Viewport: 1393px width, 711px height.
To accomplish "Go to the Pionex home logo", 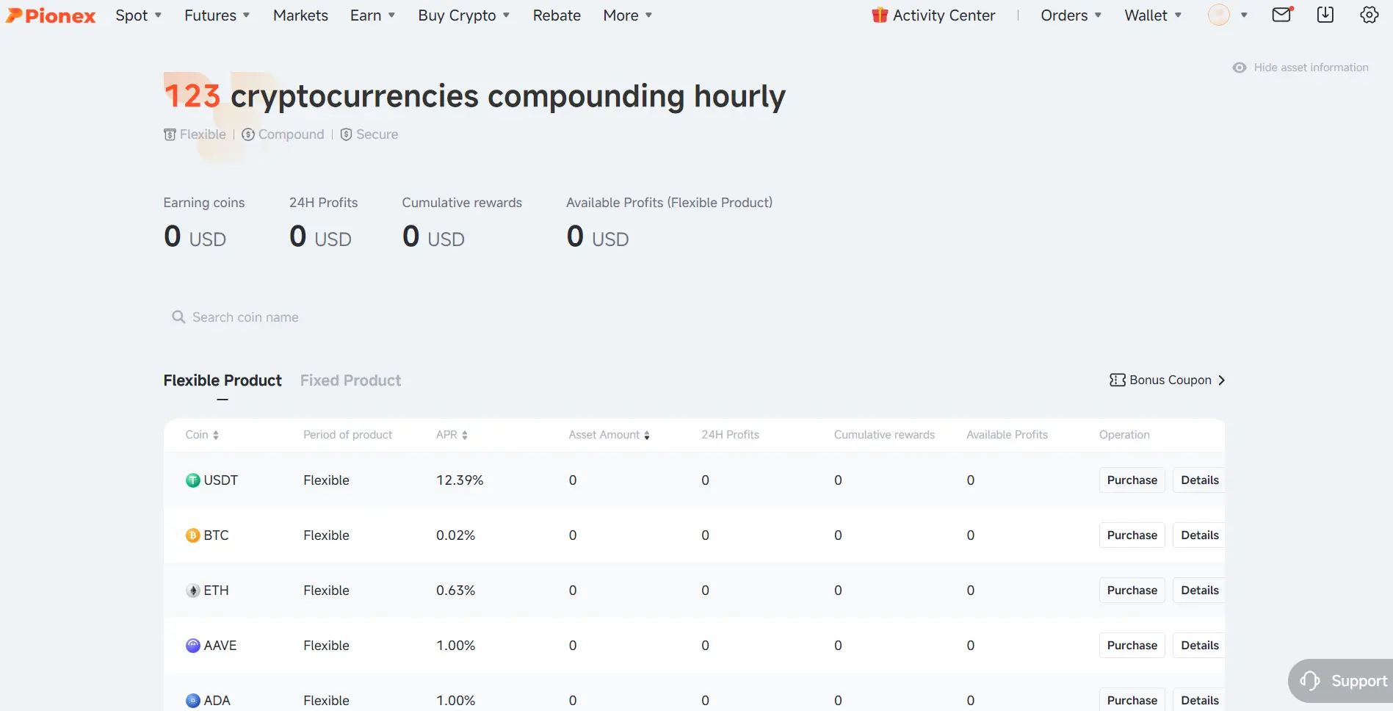I will coord(51,15).
